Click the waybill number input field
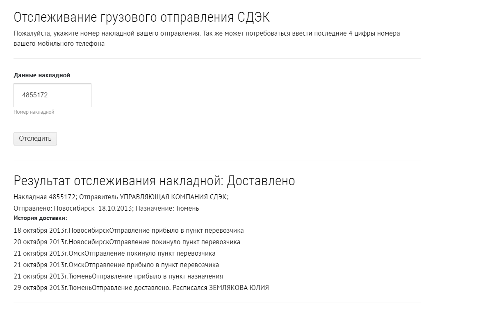 point(52,95)
